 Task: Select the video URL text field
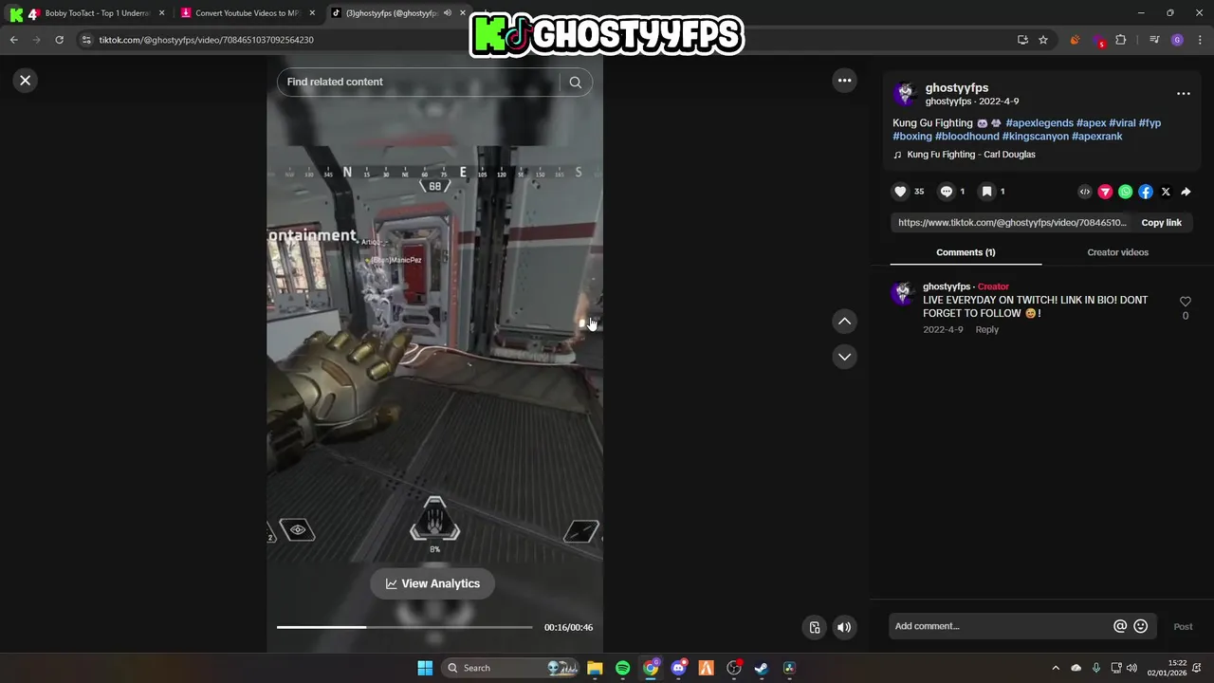[1012, 223]
